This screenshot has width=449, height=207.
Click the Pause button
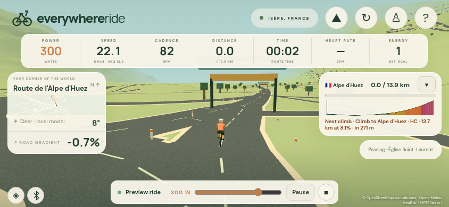pos(301,192)
